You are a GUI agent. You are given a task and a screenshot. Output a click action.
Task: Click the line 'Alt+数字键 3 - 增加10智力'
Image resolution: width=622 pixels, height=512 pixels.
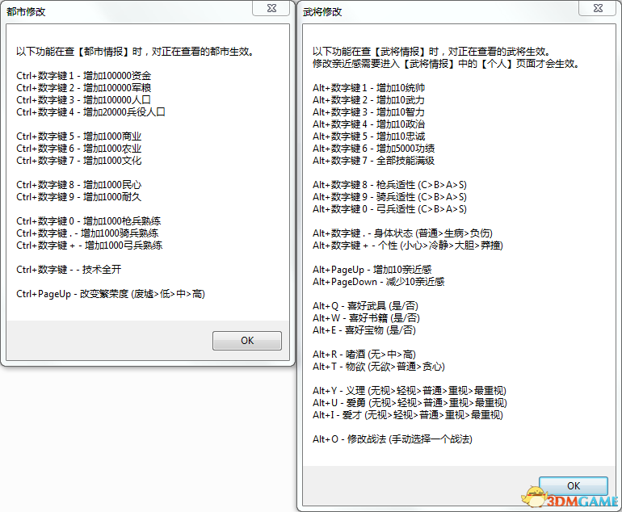[369, 112]
